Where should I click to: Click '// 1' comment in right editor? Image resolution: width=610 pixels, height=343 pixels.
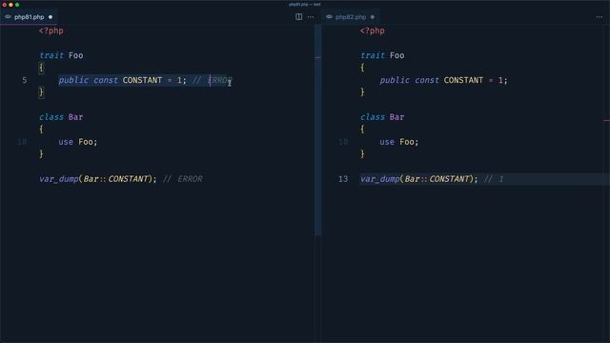pyautogui.click(x=494, y=179)
